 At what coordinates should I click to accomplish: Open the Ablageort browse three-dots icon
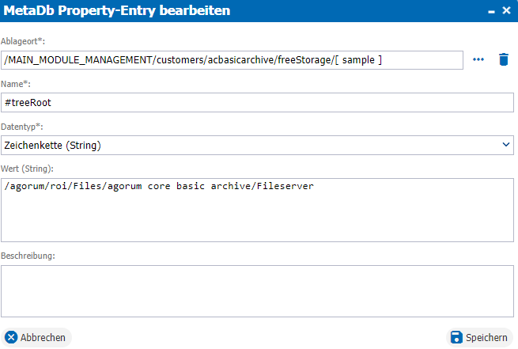pos(478,59)
